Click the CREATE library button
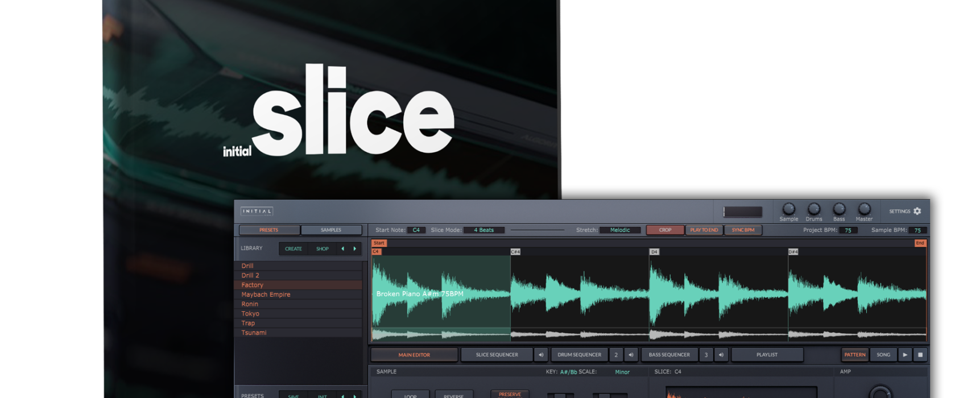This screenshot has width=967, height=398. 294,248
